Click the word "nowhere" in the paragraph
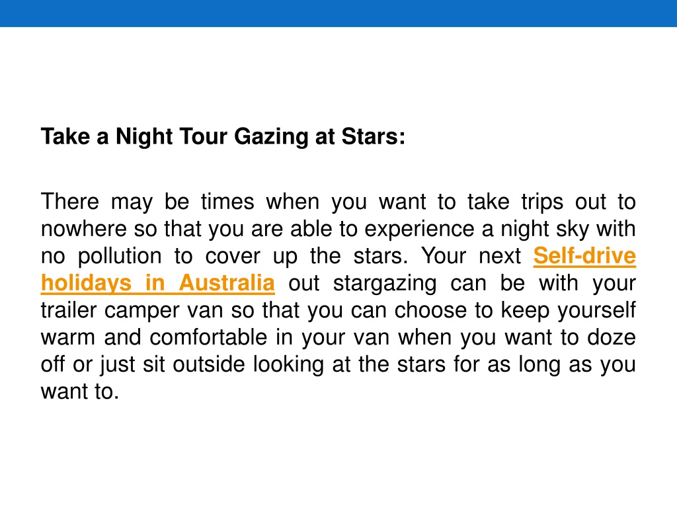 [83, 229]
